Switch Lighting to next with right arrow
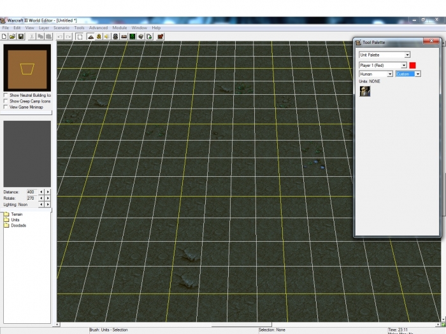This screenshot has width=446, height=334. [48, 204]
